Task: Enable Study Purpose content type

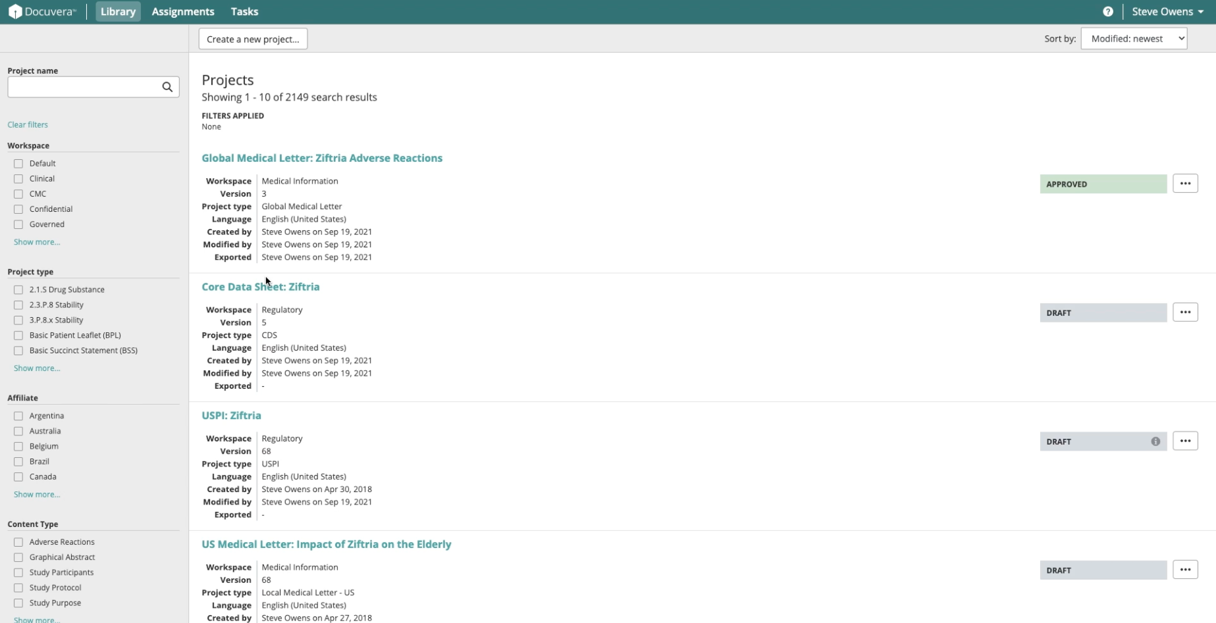Action: click(18, 603)
